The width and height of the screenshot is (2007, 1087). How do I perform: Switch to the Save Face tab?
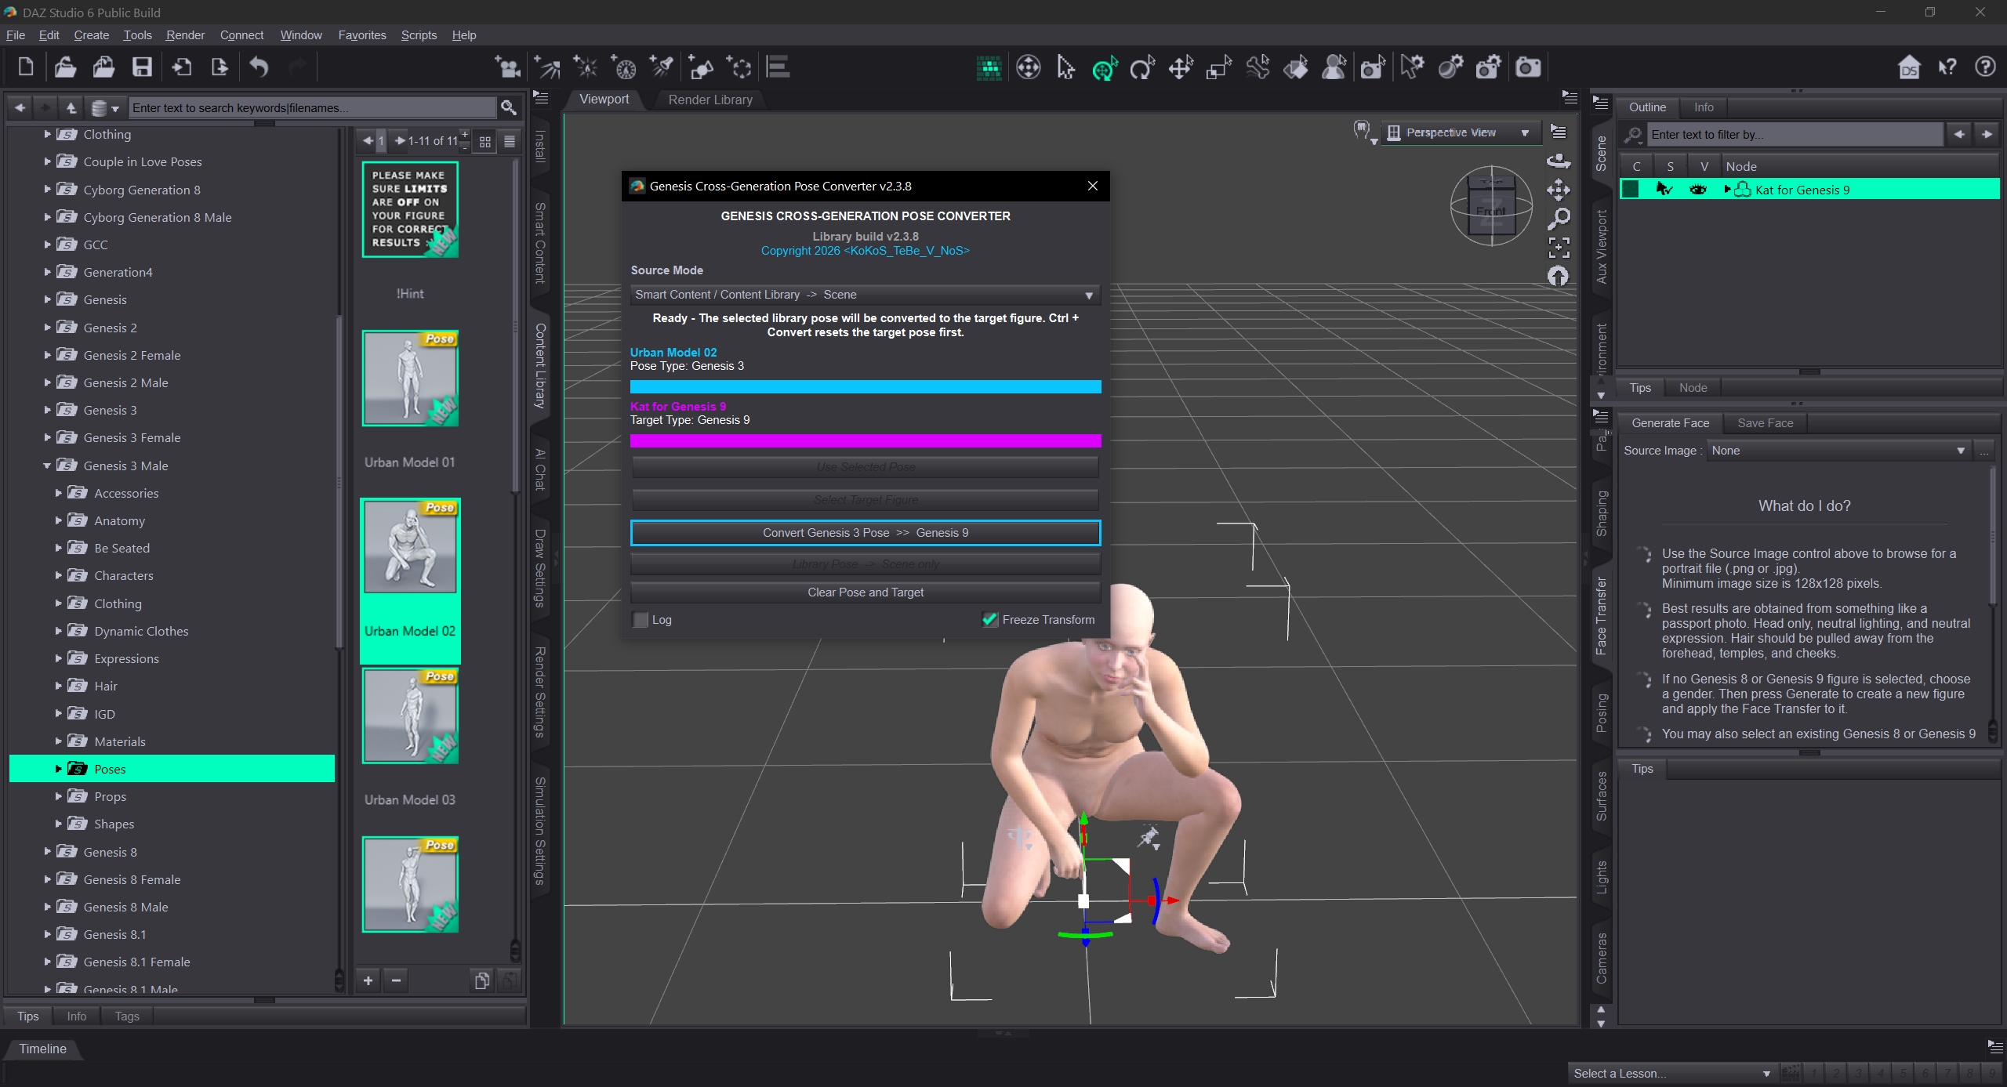point(1765,423)
